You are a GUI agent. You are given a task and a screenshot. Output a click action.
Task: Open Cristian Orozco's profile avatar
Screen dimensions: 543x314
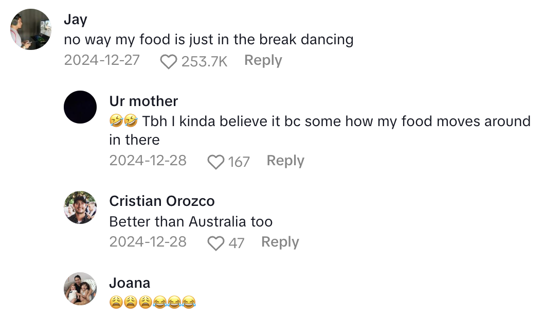[80, 207]
